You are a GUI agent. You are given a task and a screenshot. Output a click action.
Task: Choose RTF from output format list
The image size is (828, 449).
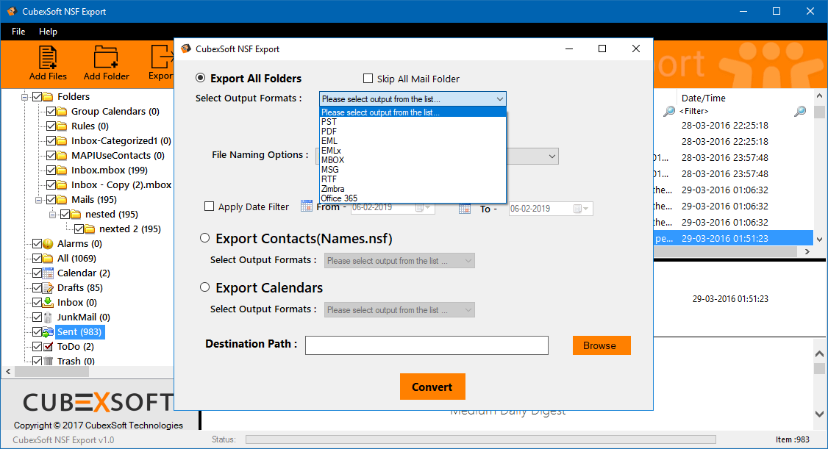coord(413,179)
